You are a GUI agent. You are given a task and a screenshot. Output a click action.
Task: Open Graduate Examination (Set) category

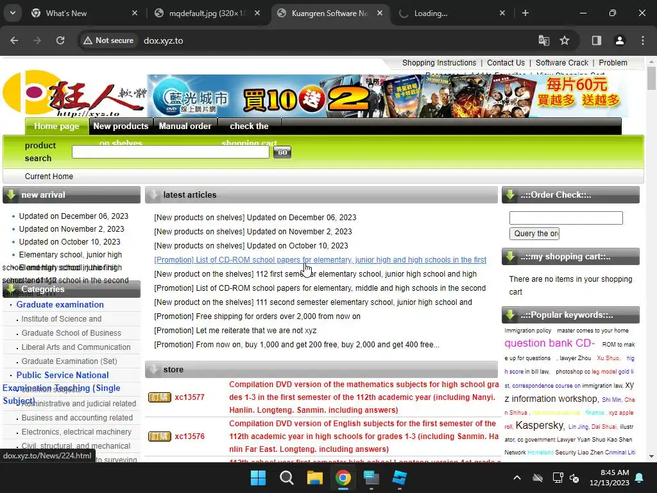[x=69, y=361]
